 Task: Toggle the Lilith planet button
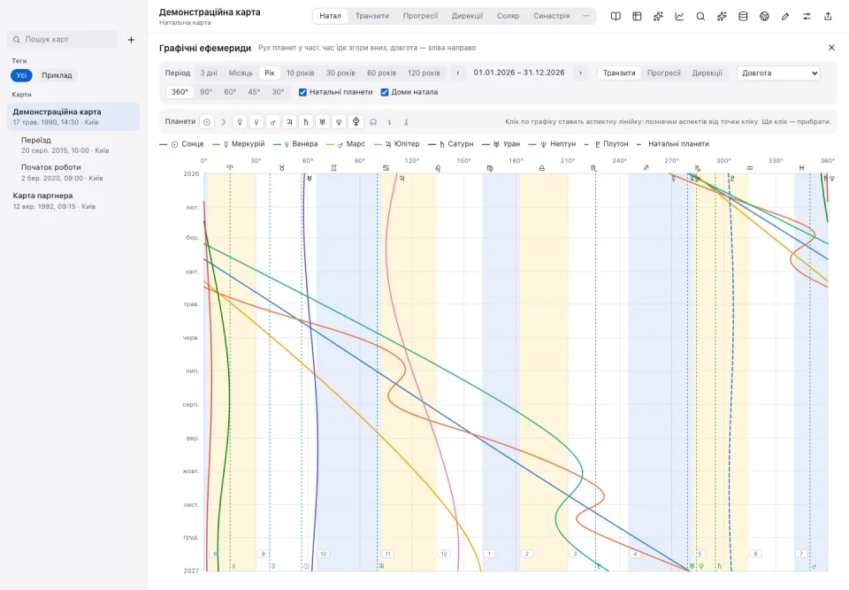(389, 122)
